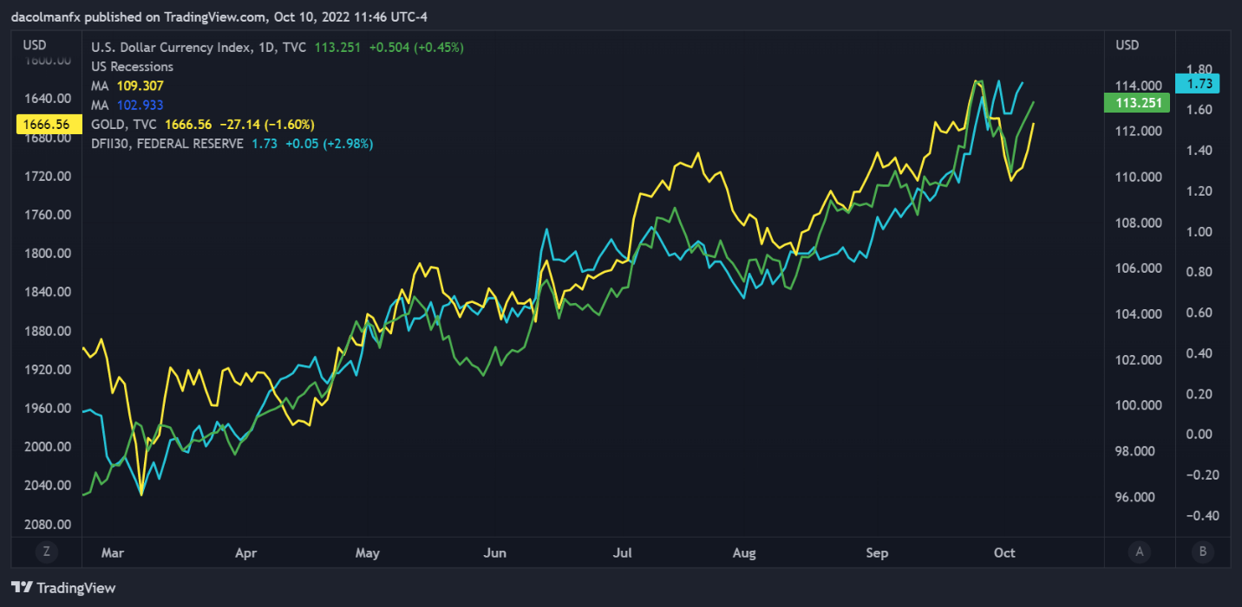
Task: Click the 108.000 level on dollar axis
Action: 1138,223
